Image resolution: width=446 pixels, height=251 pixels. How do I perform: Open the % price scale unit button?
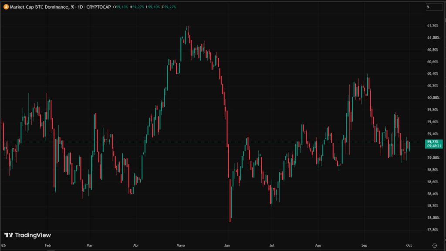coord(434,7)
